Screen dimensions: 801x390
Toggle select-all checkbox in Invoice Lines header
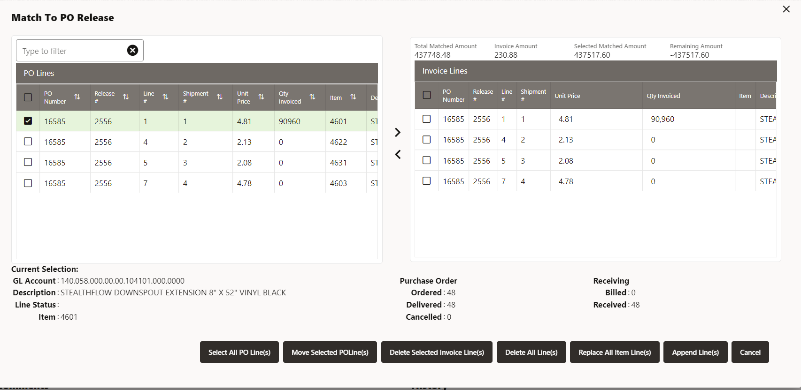tap(427, 95)
